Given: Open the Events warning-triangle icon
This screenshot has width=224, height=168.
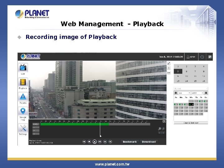Looking at the screenshot, I should (x=23, y=97).
